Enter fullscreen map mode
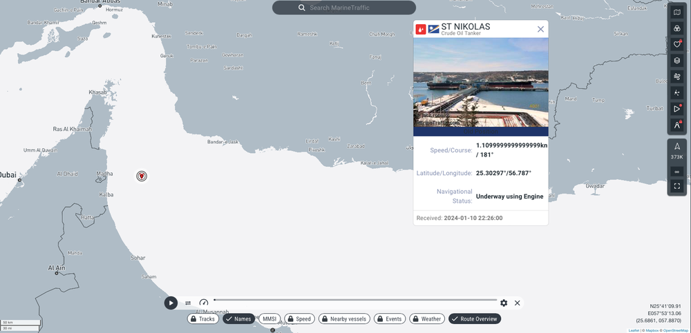Screen dimensions: 691x333 point(677,186)
